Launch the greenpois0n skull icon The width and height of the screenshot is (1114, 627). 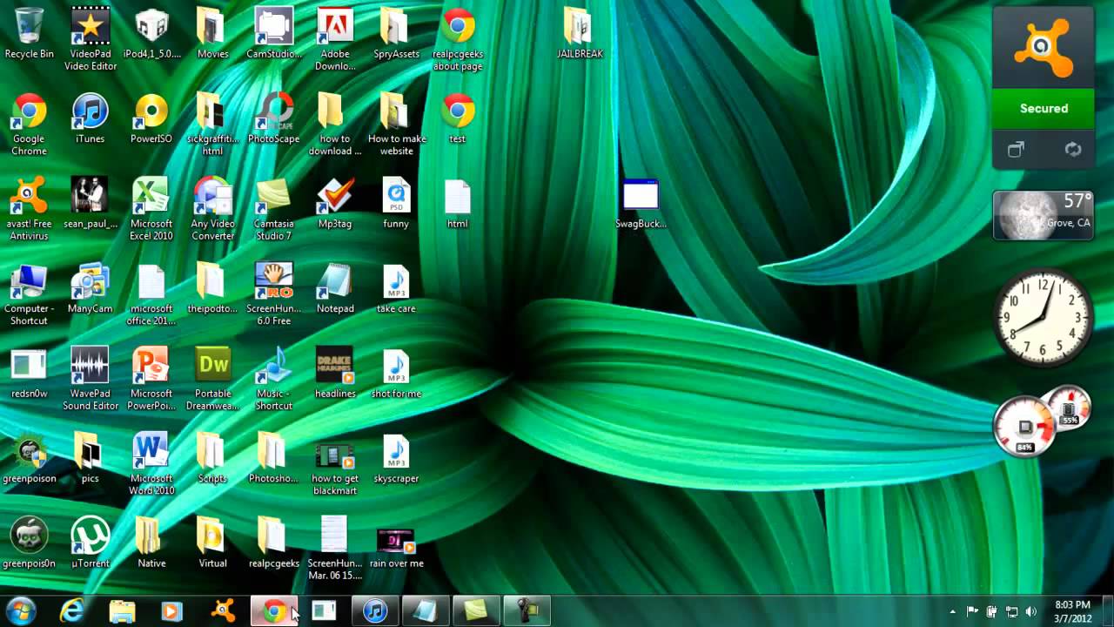[x=29, y=543]
